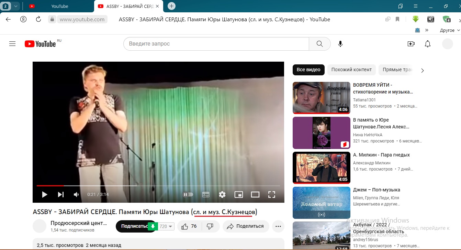Expand the tab group dropdown chevron

click(x=16, y=6)
